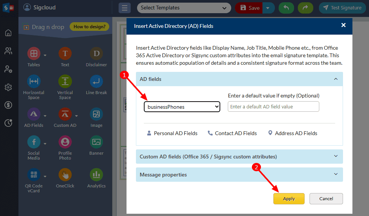Open the Custom AD tool

point(65,114)
